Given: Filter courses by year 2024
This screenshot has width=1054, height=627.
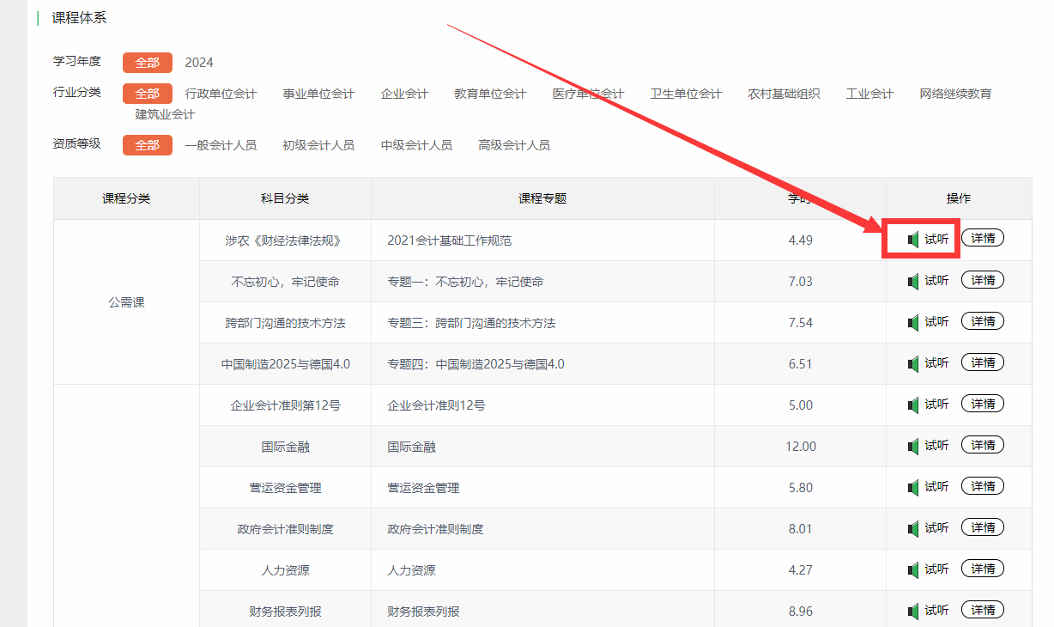Looking at the screenshot, I should point(199,63).
